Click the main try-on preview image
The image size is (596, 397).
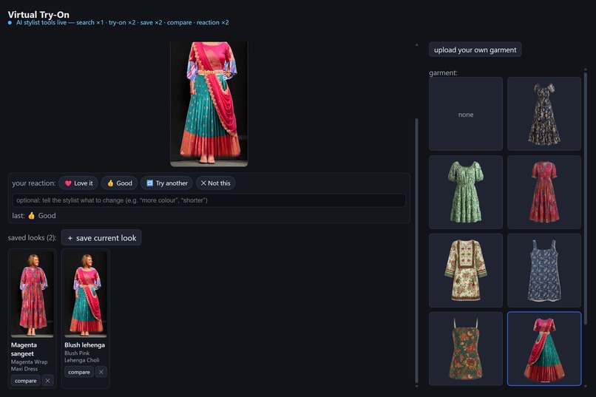coord(209,104)
